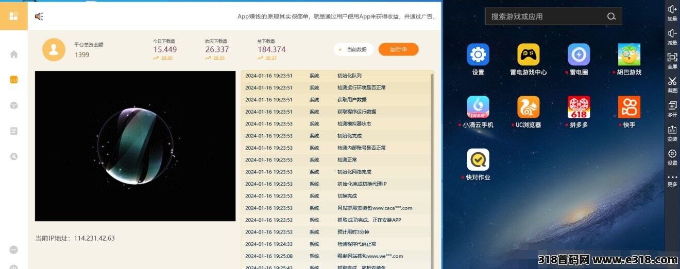Open 设置 gear in the emulator side toolbar
The width and height of the screenshot is (680, 269).
click(672, 157)
